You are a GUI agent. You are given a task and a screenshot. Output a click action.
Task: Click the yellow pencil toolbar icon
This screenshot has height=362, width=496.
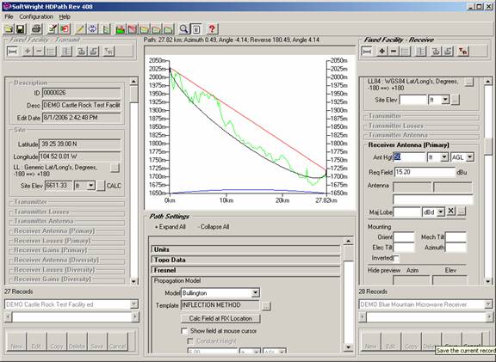[x=80, y=29]
